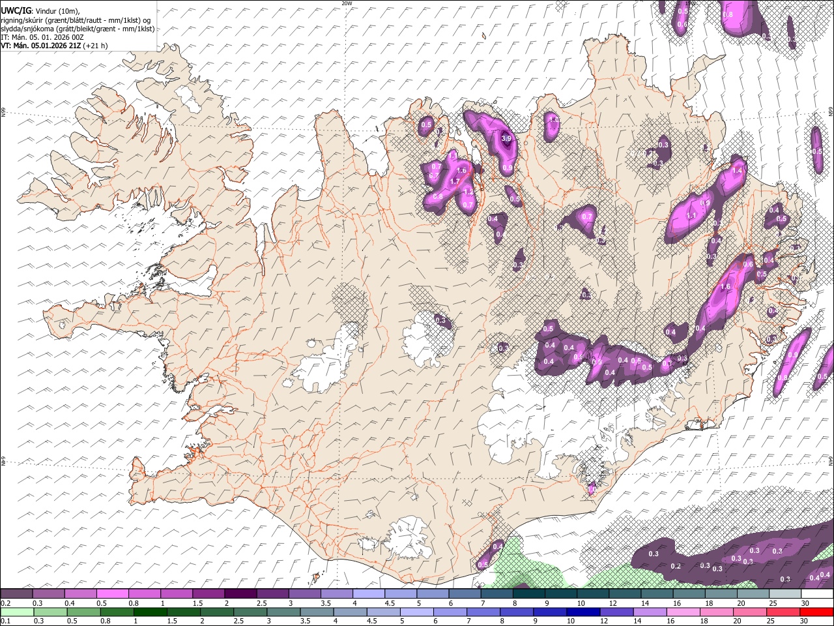834x626 pixels.
Task: Pick the deep navy 10–12 swatch in lower legend row
Action: click(x=583, y=612)
